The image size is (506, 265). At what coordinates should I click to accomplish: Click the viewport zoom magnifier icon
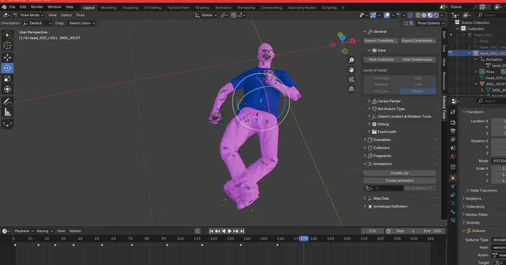point(351,60)
